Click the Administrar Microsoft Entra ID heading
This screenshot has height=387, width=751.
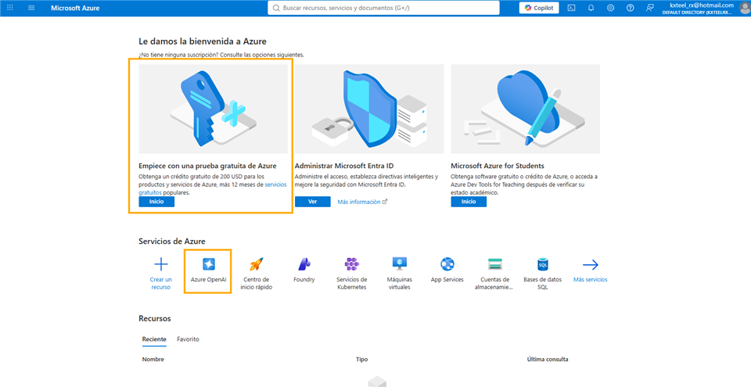pyautogui.click(x=344, y=166)
